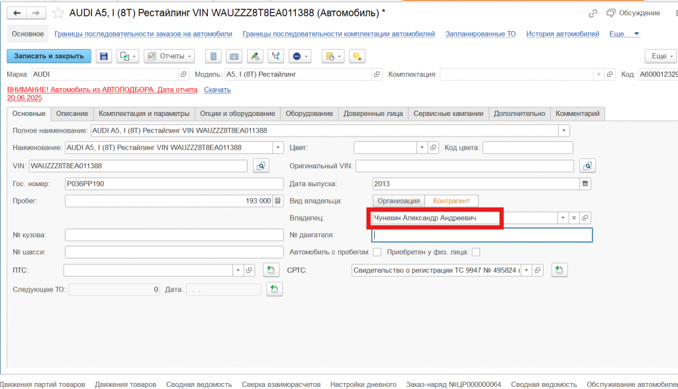Viewport: 678px width, 389px height.
Task: Enable the Автомобиль с пробегом checkbox
Action: pyautogui.click(x=377, y=252)
